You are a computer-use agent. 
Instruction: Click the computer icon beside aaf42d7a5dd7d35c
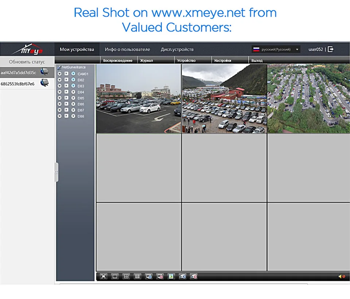[x=44, y=72]
